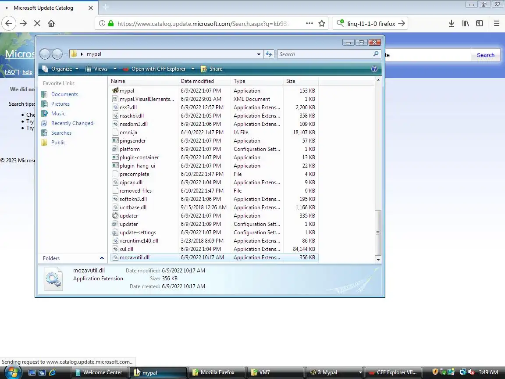The height and width of the screenshot is (379, 505).
Task: Refresh the mypal folder view
Action: pos(269,54)
